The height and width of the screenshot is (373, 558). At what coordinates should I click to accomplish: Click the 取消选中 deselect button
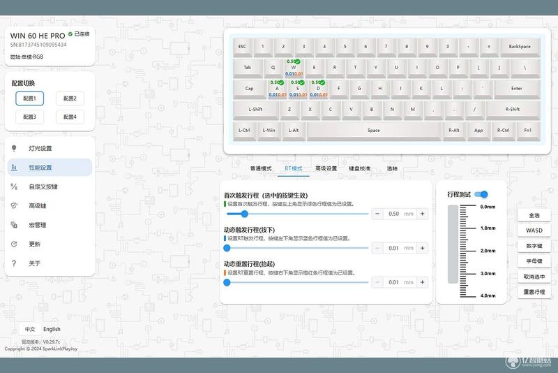tap(534, 277)
